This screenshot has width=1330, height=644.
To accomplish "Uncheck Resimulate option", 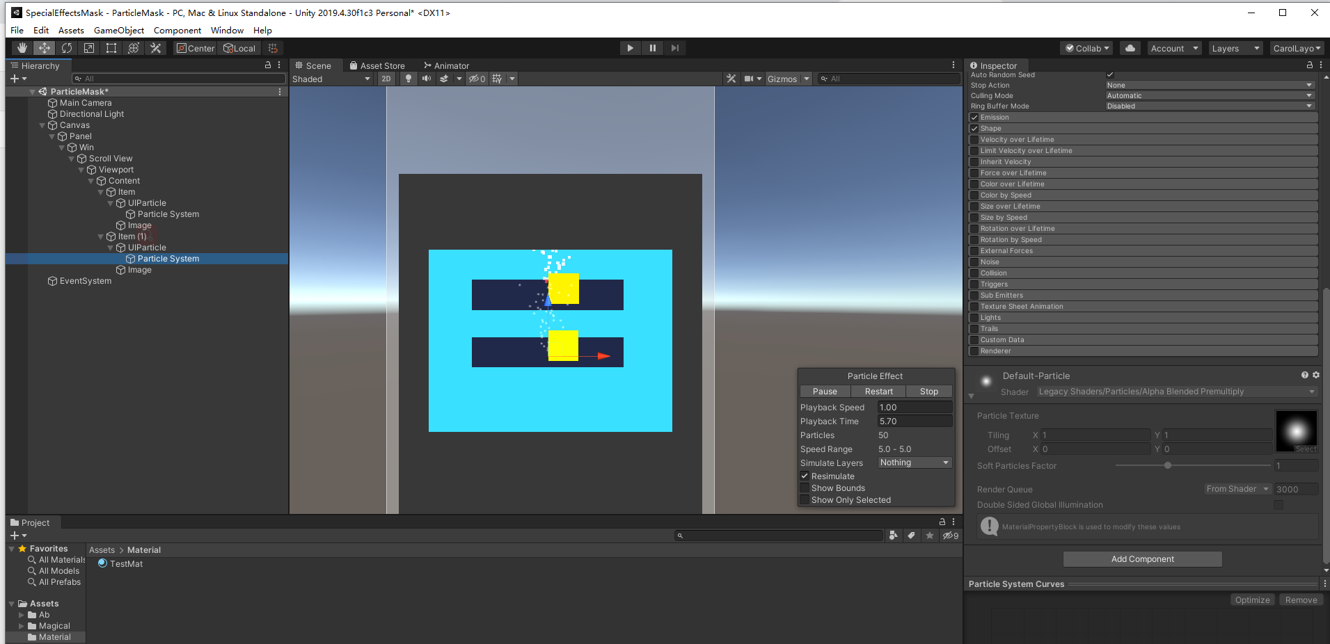I will [x=805, y=476].
